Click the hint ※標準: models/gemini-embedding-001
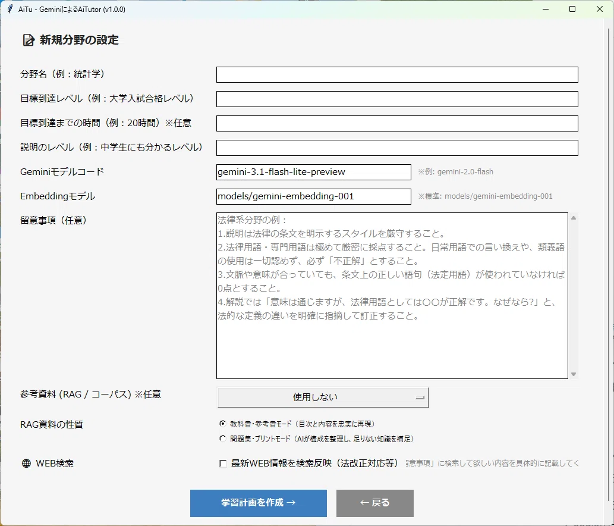This screenshot has height=526, width=614. click(x=485, y=196)
